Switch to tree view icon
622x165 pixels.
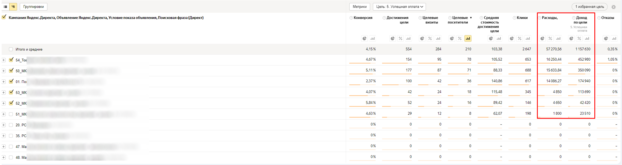click(x=13, y=7)
